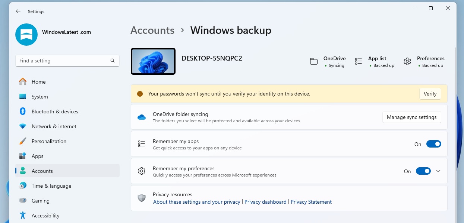The height and width of the screenshot is (223, 464).
Task: Click the Bluetooth icon in sidebar
Action: coord(22,111)
